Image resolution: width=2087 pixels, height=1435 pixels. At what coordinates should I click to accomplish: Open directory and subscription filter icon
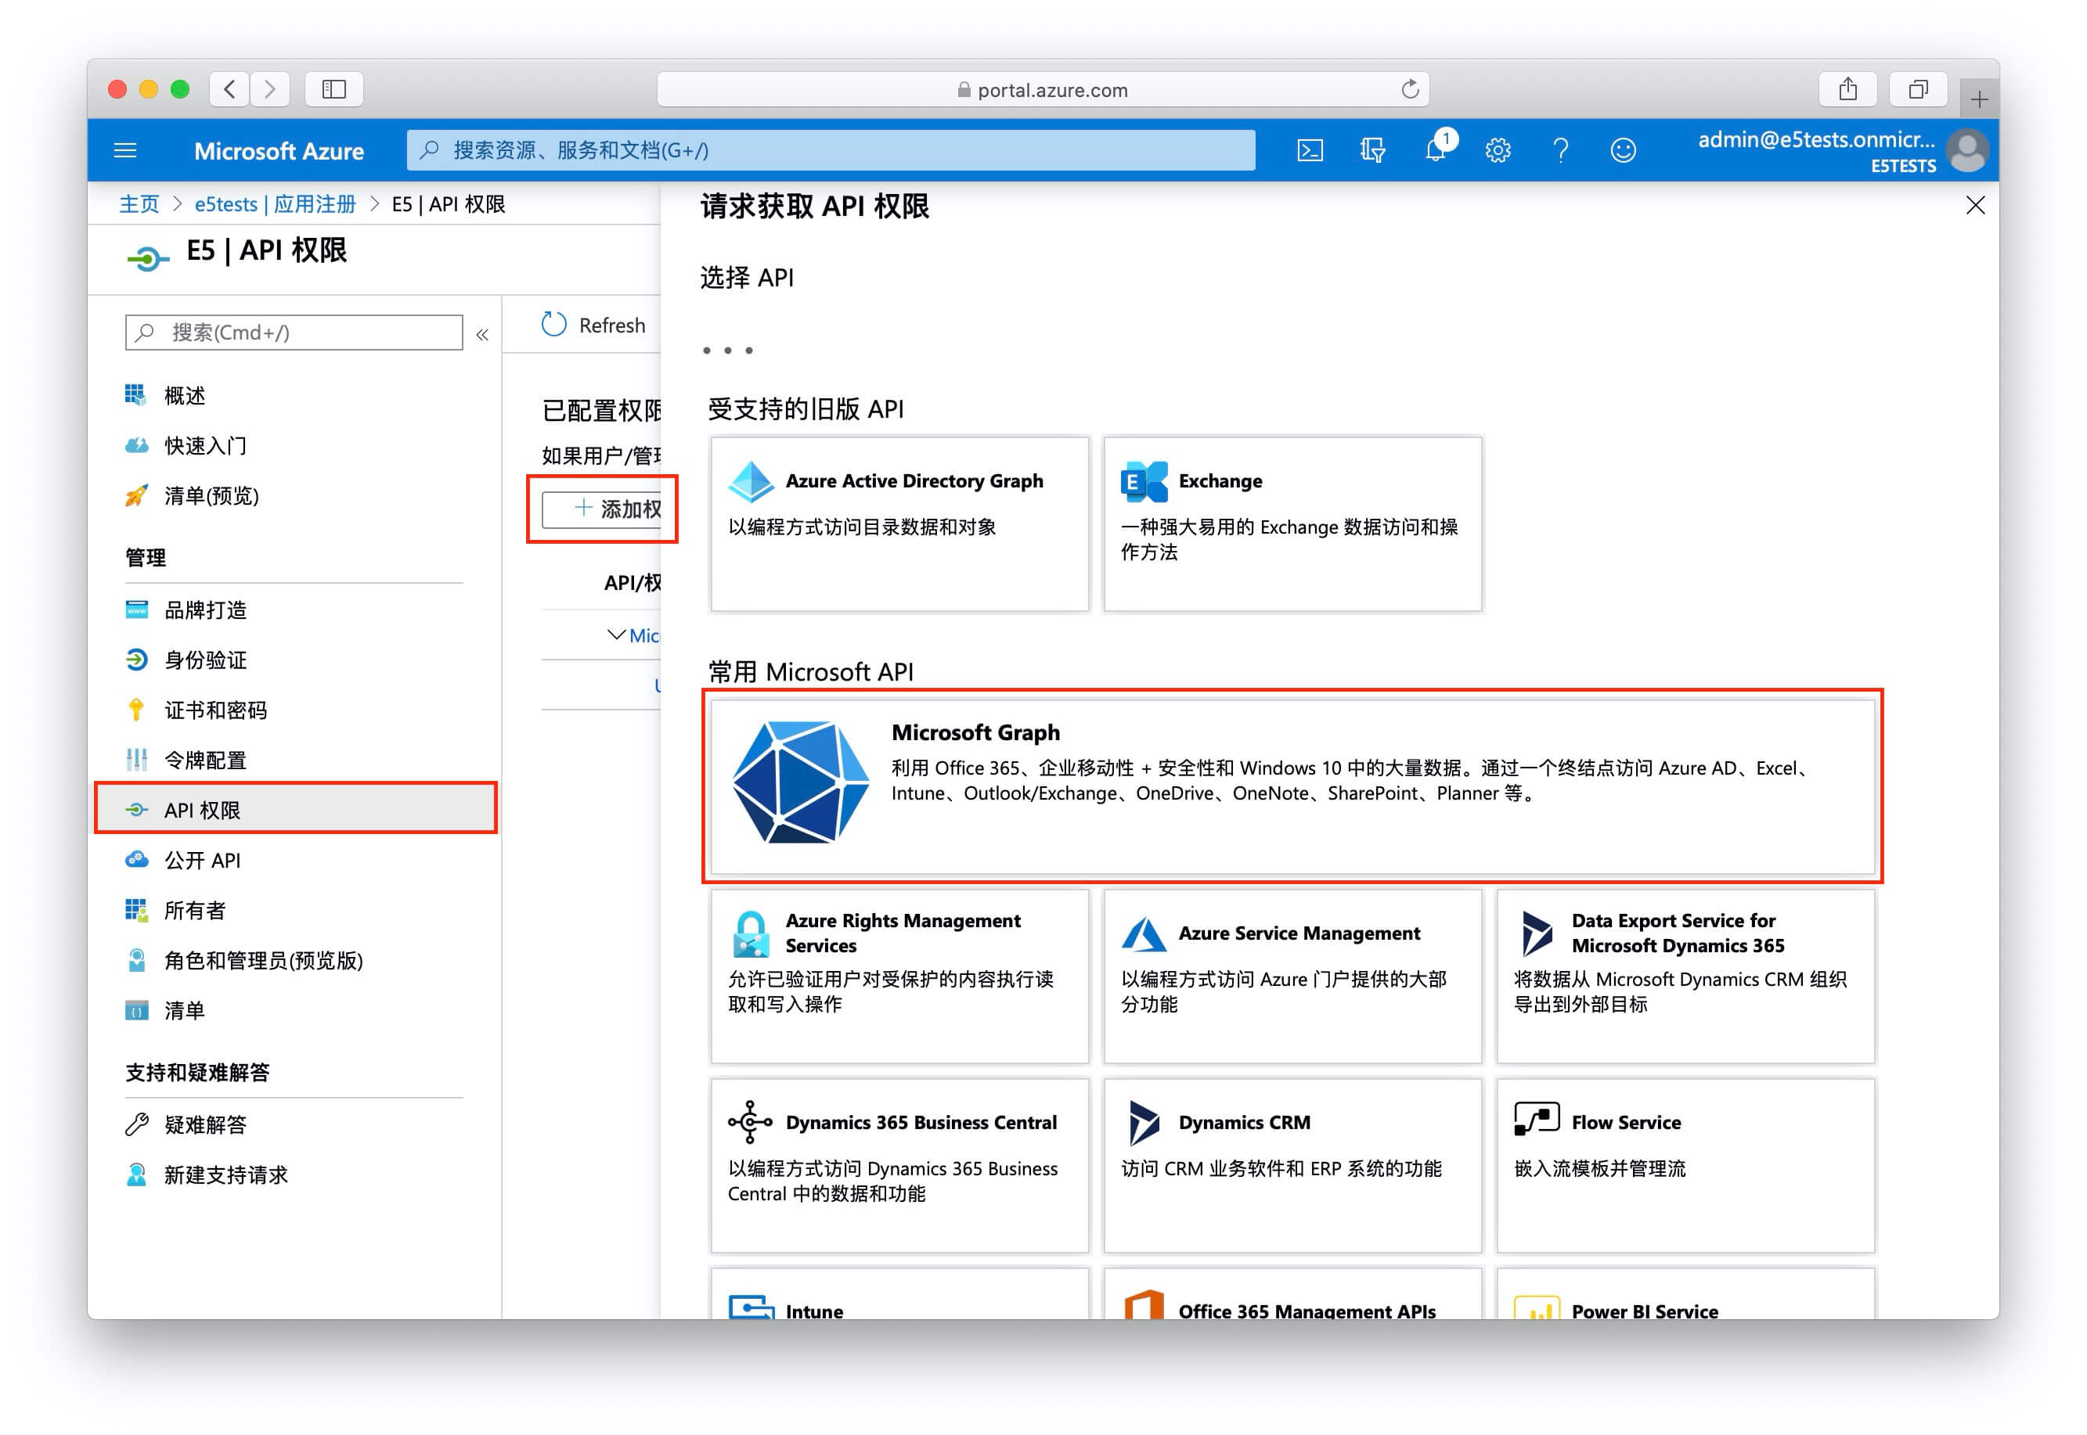[x=1372, y=150]
